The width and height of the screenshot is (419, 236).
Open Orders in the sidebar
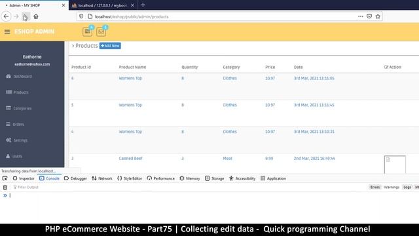click(x=15, y=124)
